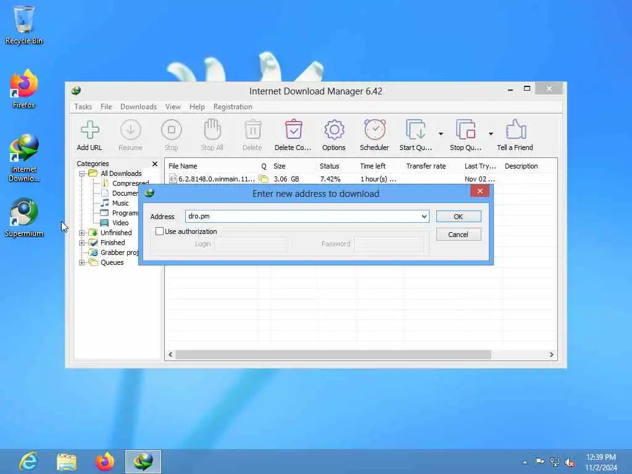Show hidden tray icons arrow
The height and width of the screenshot is (474, 632).
(525, 462)
